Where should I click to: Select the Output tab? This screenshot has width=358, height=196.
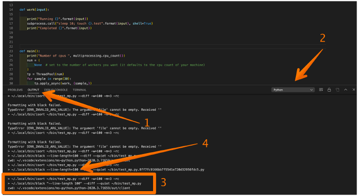pos(34,90)
